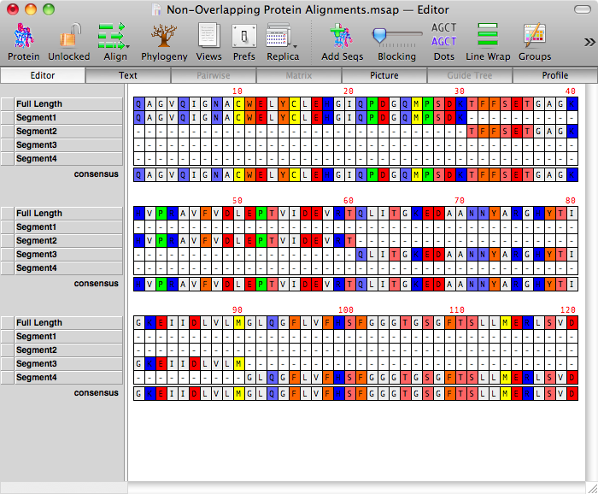Select the first Full Length sequence label

[x=63, y=104]
